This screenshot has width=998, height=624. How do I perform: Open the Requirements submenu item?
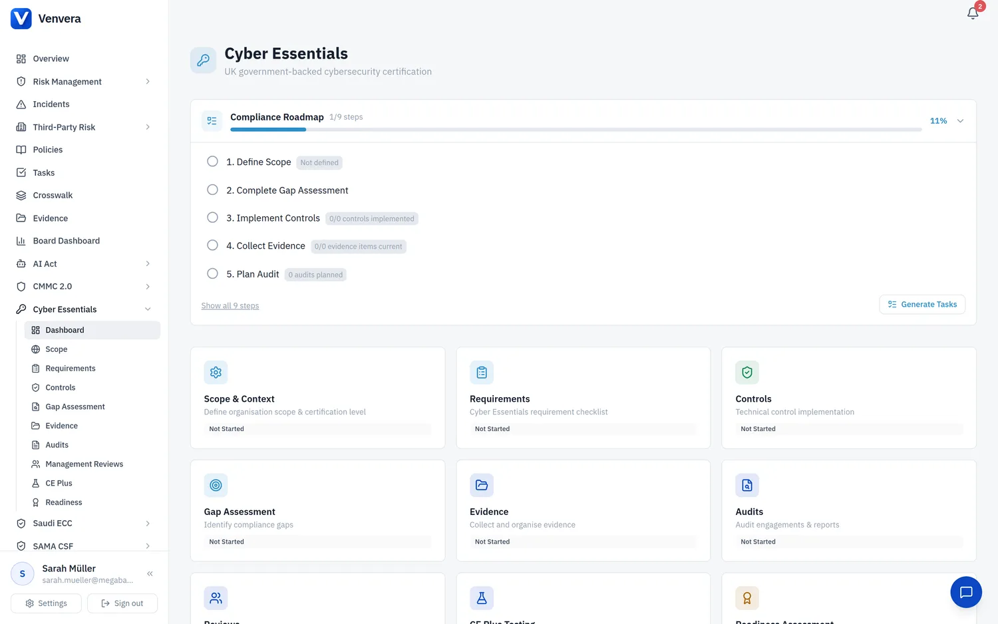92,369
